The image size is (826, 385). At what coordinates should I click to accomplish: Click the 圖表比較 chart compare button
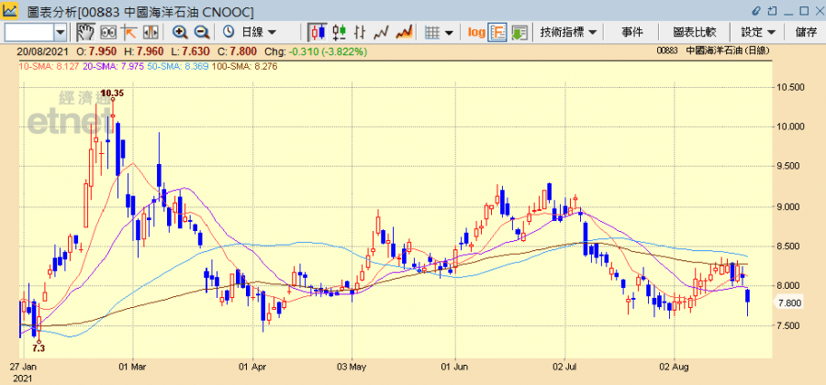694,32
